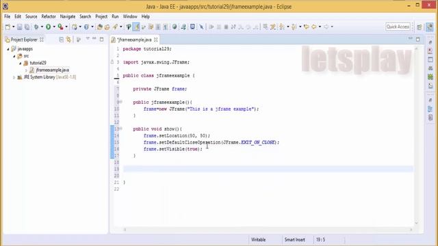Viewport: 438px width, 246px height.
Task: Click the Resume debug icon
Action: pyautogui.click(x=211, y=27)
